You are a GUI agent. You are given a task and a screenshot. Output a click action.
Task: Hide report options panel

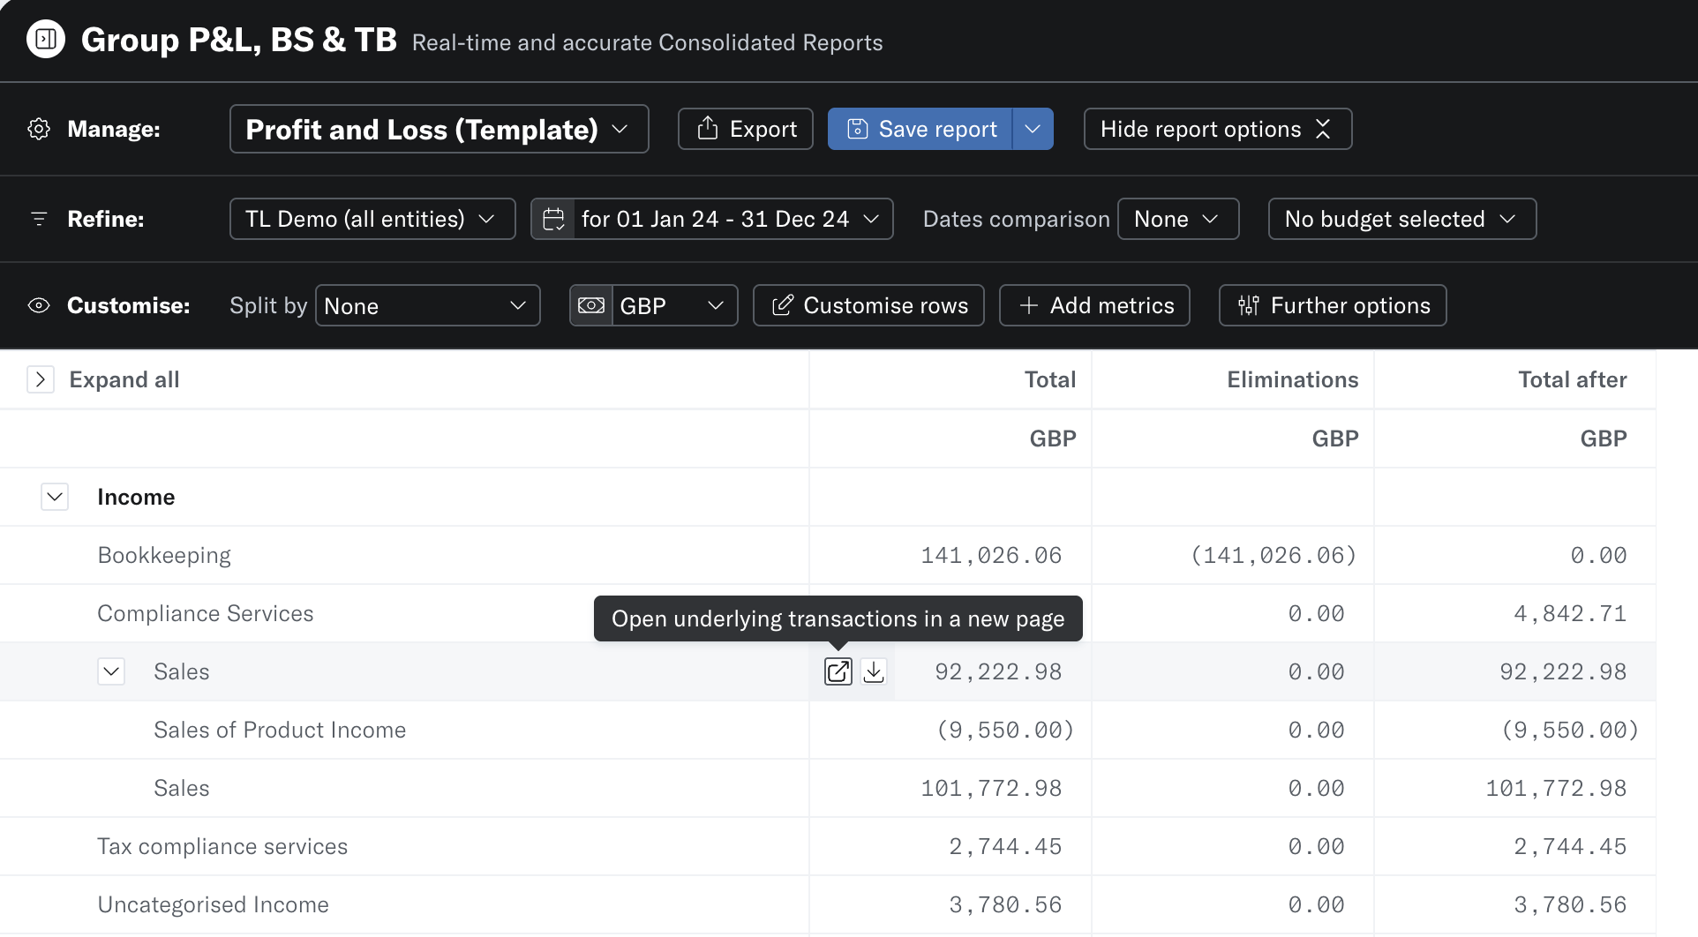tap(1217, 129)
